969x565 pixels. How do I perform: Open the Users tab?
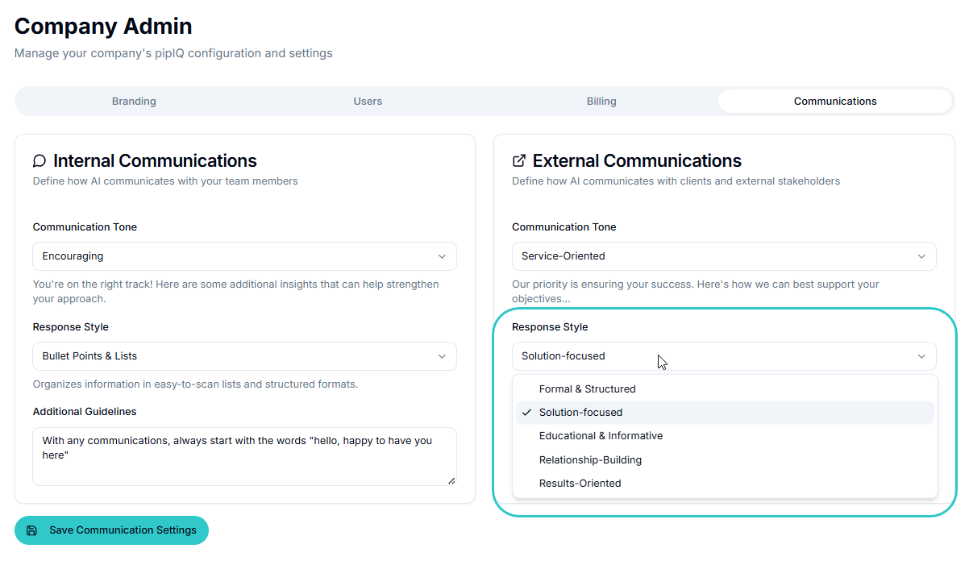tap(368, 102)
